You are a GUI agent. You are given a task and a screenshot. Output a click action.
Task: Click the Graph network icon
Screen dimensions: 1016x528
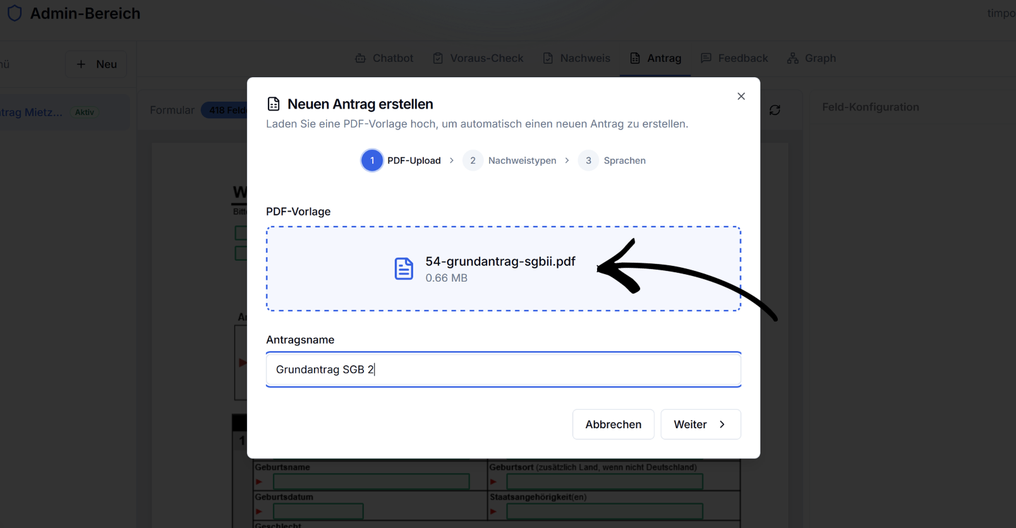point(792,58)
